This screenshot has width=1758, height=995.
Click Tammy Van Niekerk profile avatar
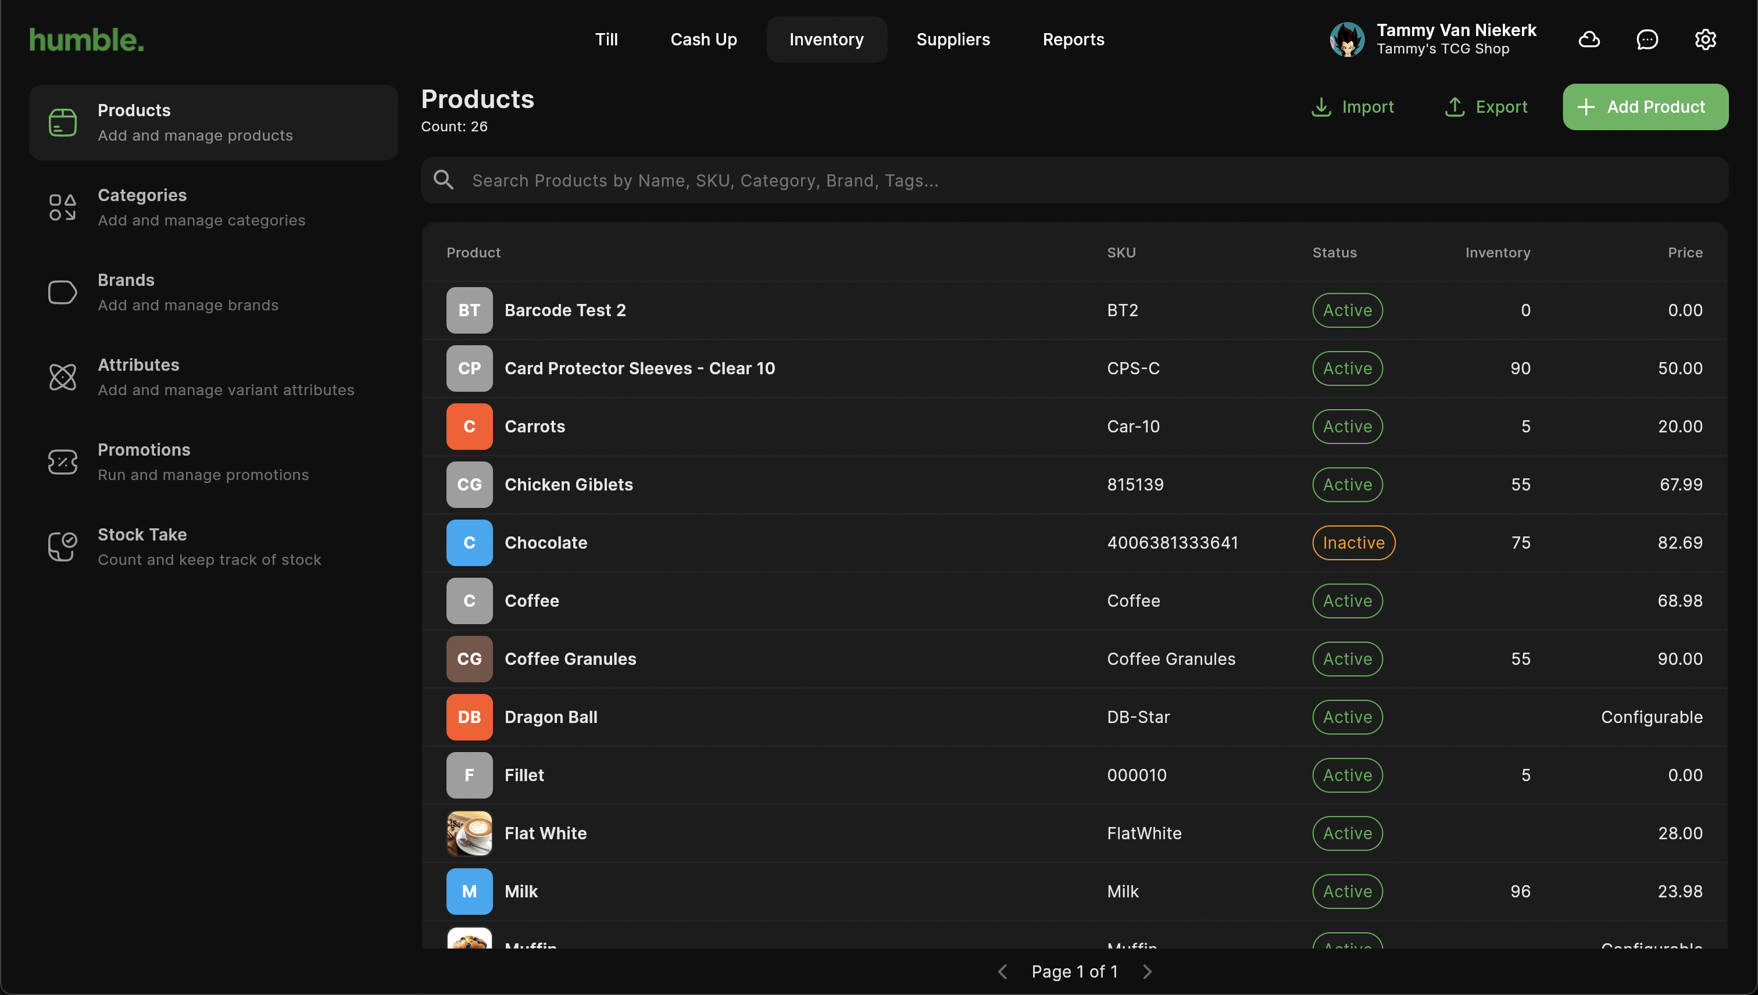click(1346, 40)
